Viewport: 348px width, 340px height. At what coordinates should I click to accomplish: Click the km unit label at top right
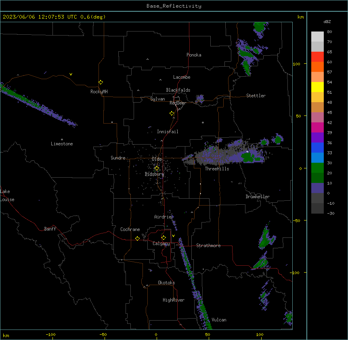coord(300,17)
